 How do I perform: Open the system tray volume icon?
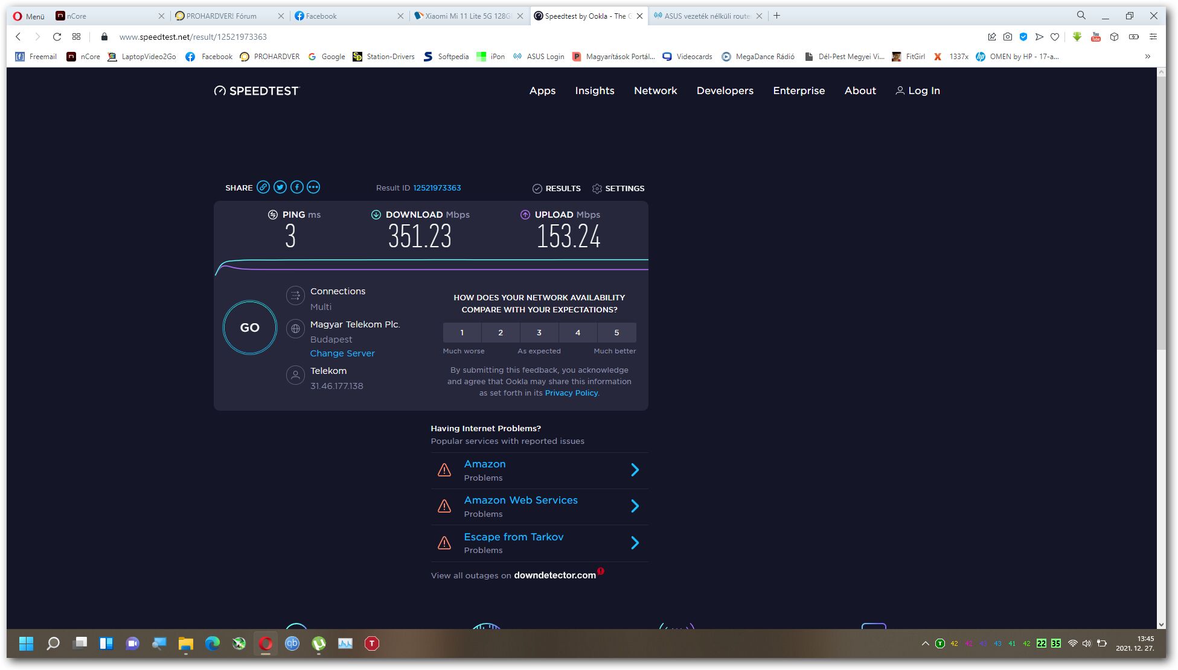click(1087, 643)
